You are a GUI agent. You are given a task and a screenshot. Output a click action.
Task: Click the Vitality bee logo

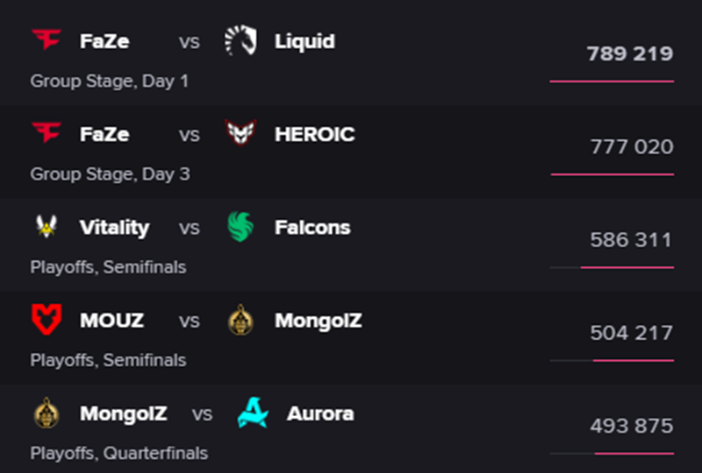(x=47, y=226)
